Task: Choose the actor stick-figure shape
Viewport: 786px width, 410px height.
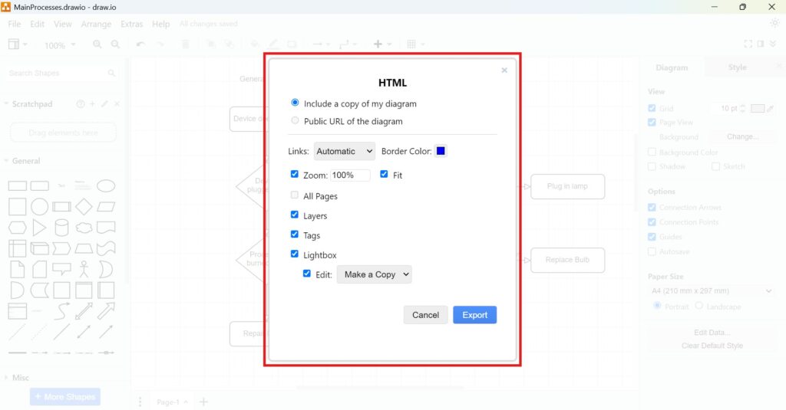Action: (x=84, y=269)
